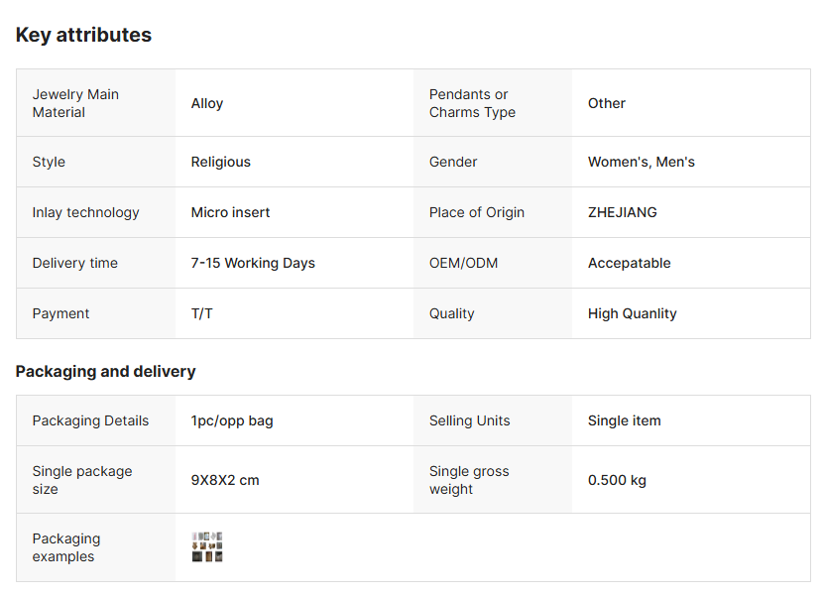Select the High Quanlity value

click(x=632, y=313)
